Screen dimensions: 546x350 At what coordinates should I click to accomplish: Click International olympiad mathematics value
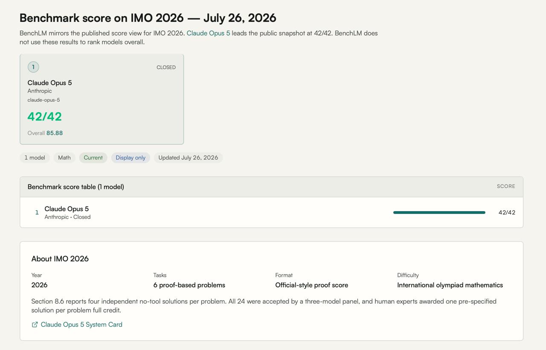coord(450,285)
